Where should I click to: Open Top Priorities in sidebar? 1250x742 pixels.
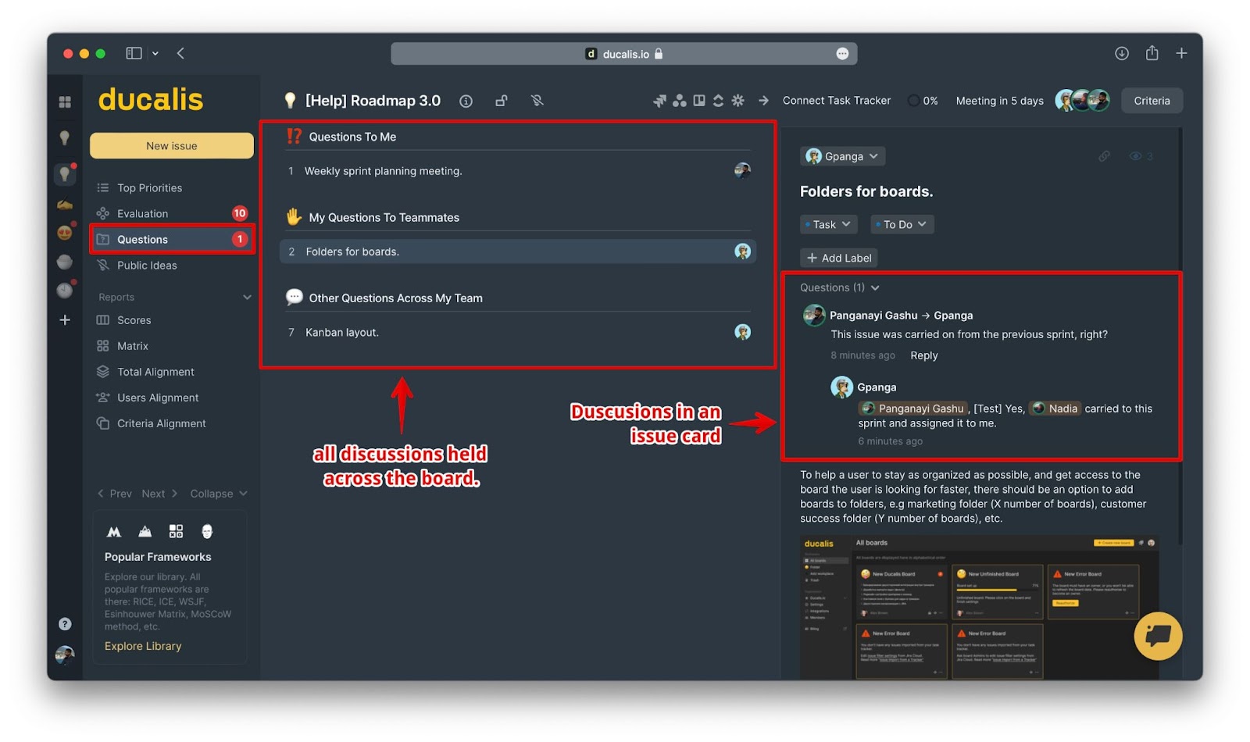click(149, 188)
